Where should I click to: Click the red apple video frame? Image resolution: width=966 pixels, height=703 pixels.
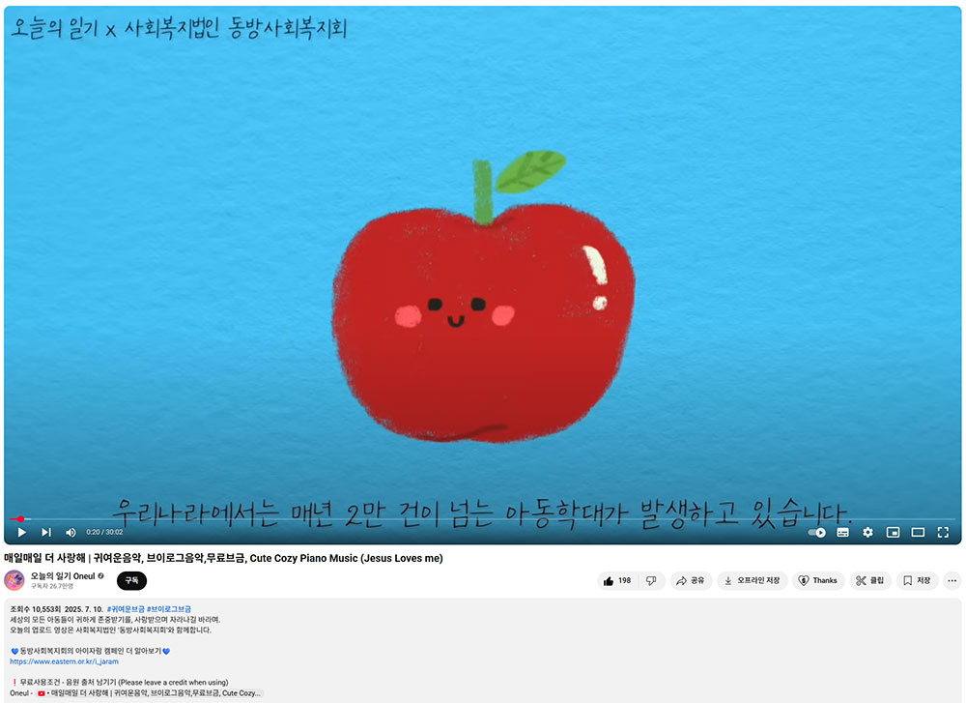[484, 296]
